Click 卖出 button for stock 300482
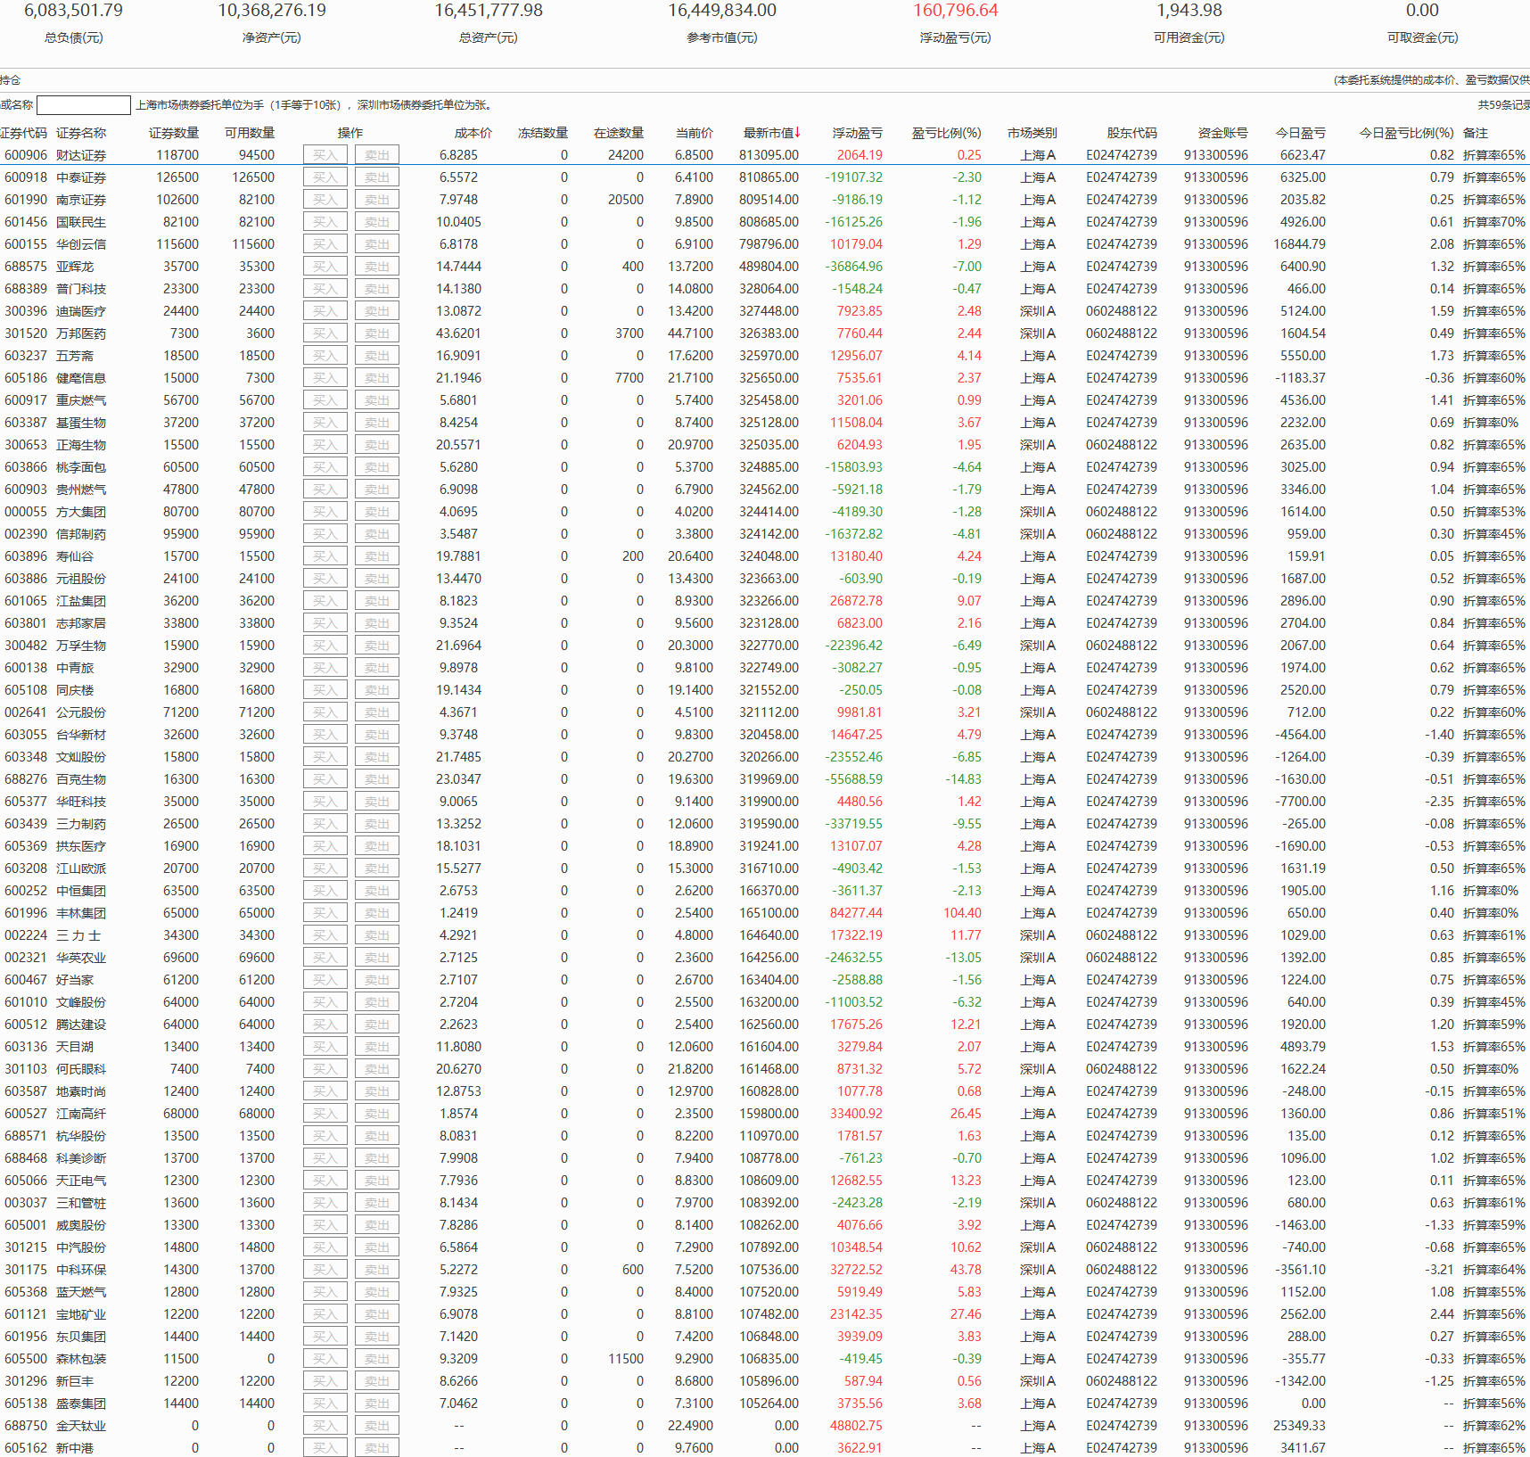Viewport: 1530px width, 1457px height. point(377,646)
